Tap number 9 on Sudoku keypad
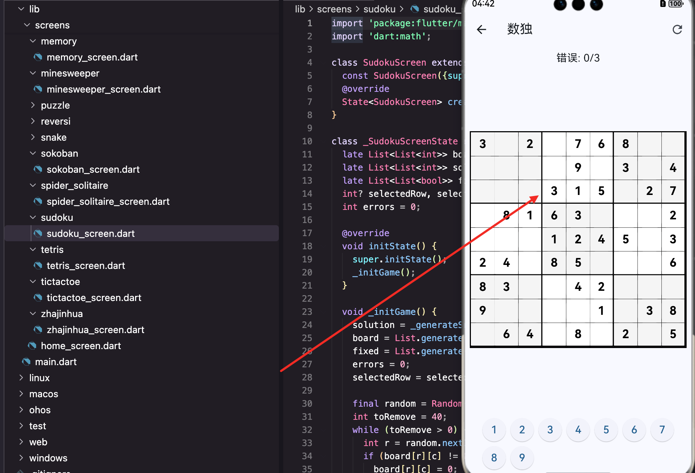695x473 pixels. tap(522, 458)
